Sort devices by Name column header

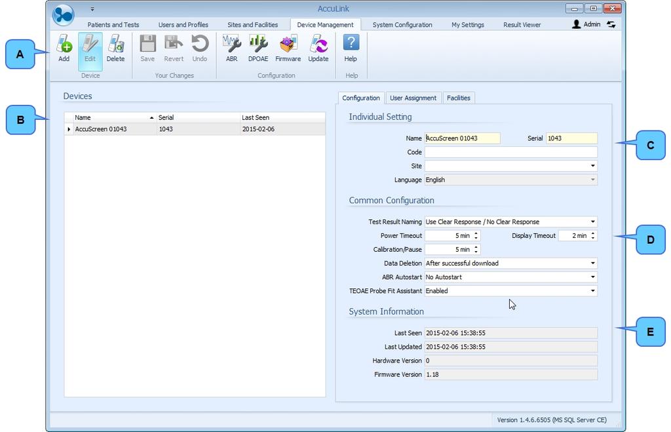(114, 118)
